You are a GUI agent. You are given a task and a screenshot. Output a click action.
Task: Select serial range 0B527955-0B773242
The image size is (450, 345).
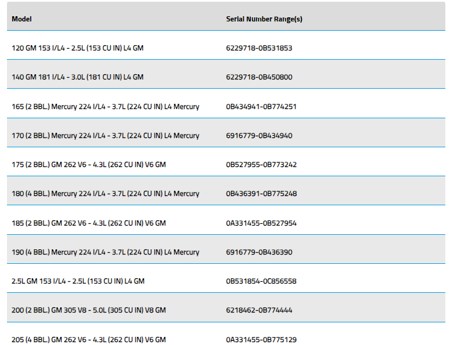(x=261, y=165)
